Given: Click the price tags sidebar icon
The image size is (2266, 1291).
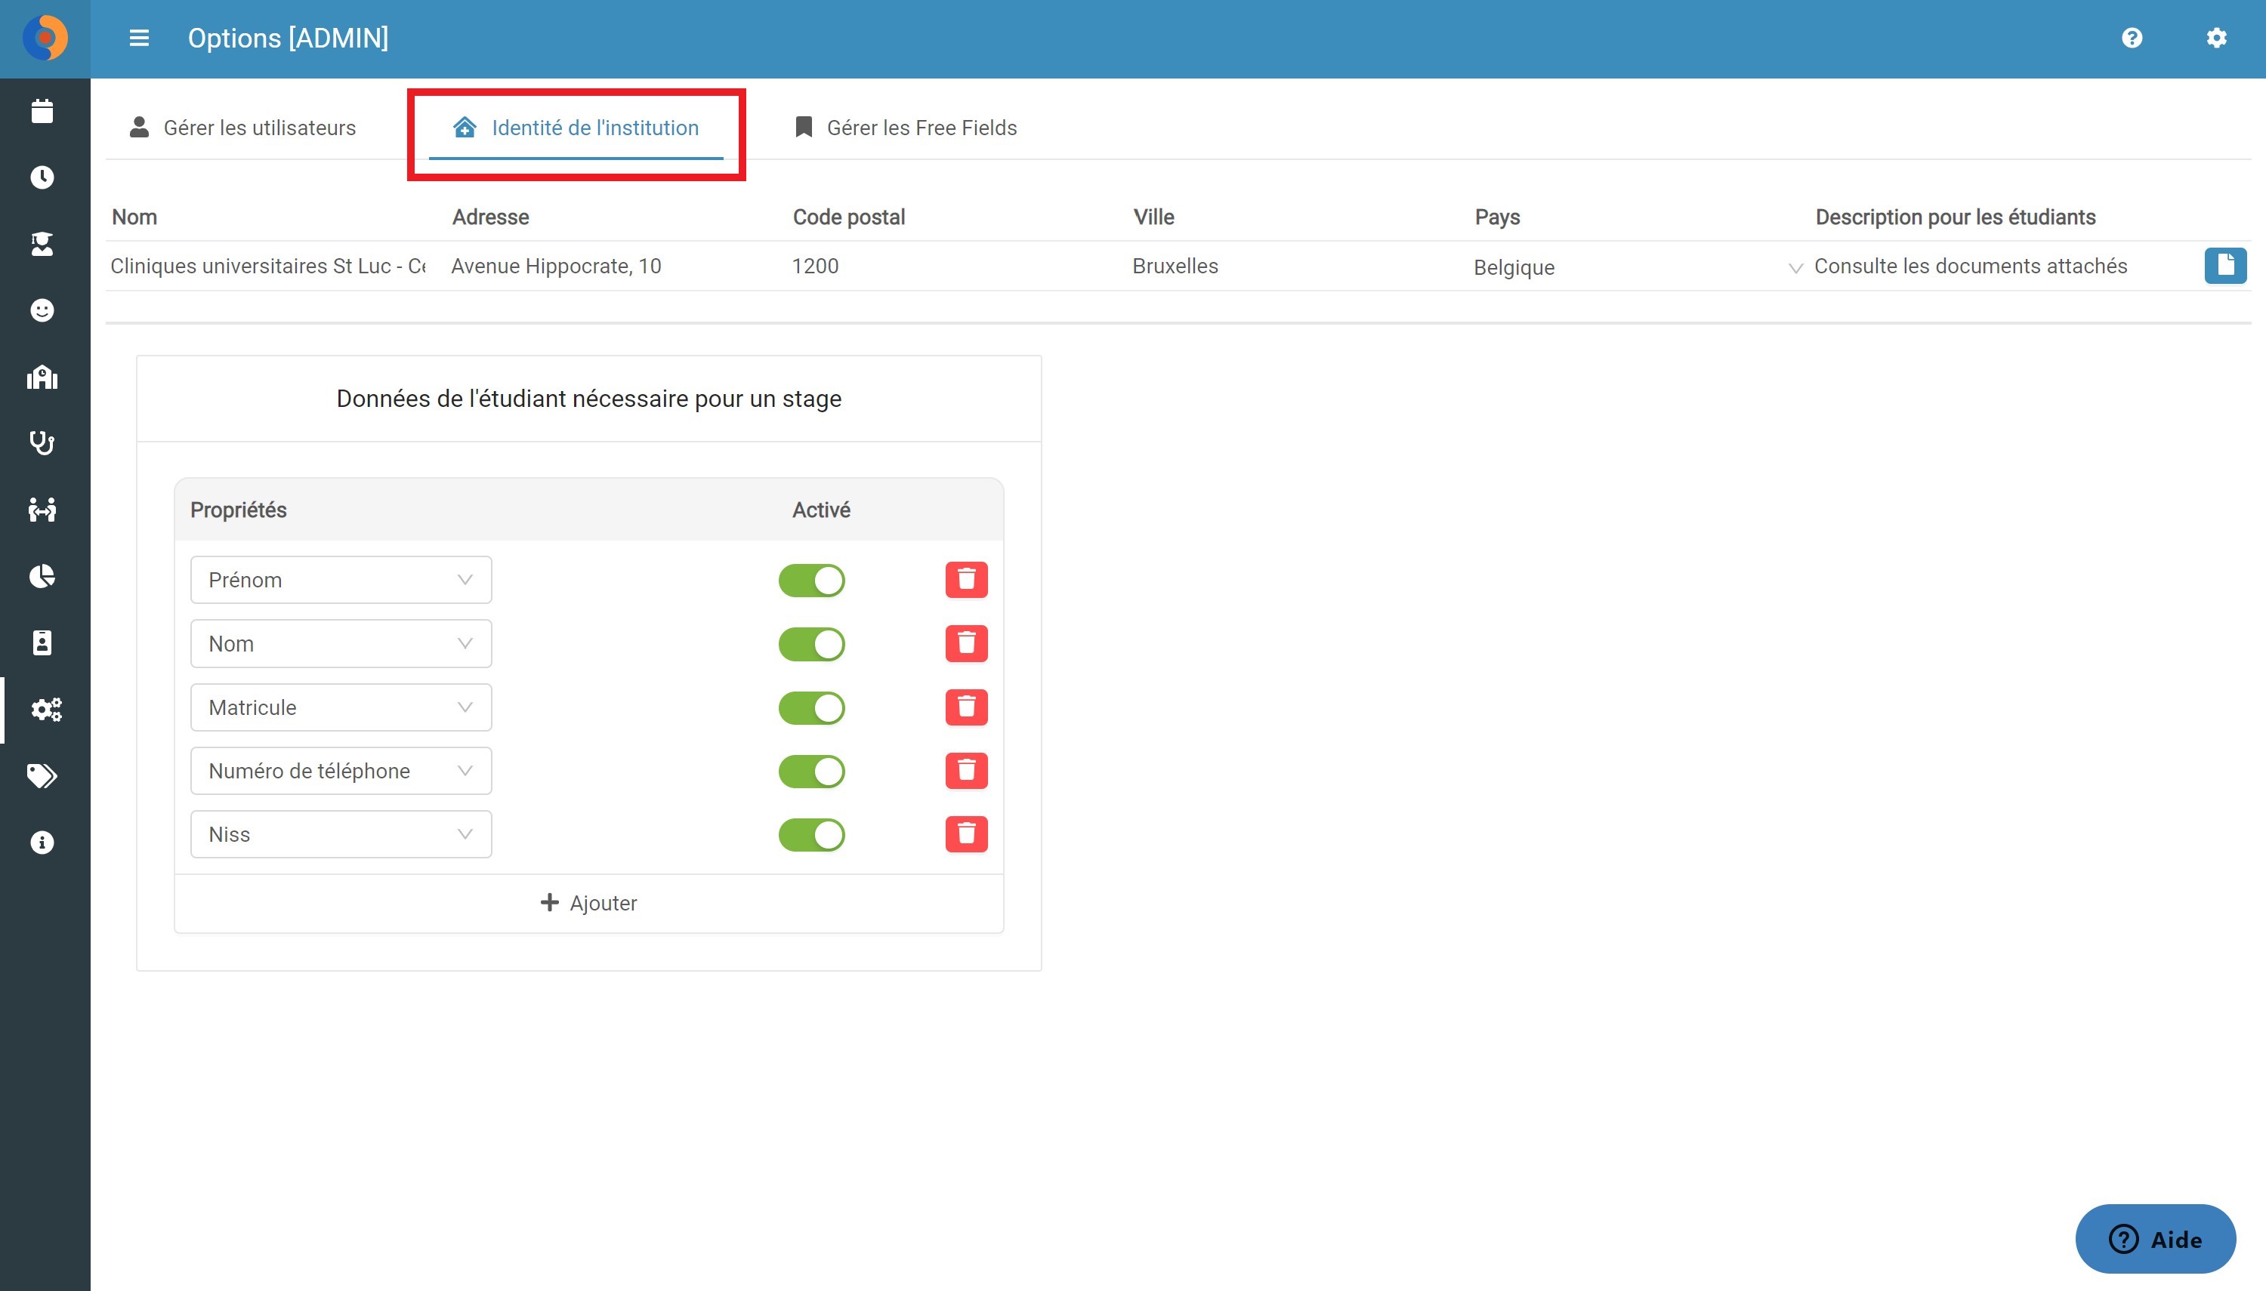Looking at the screenshot, I should pos(42,776).
